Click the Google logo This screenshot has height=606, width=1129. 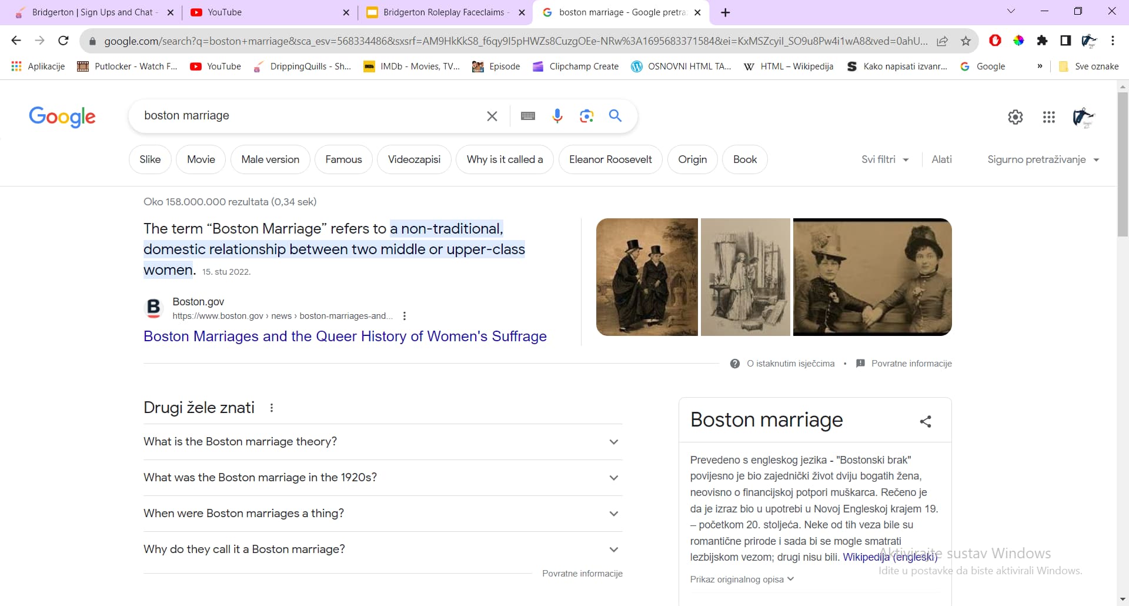click(x=62, y=116)
